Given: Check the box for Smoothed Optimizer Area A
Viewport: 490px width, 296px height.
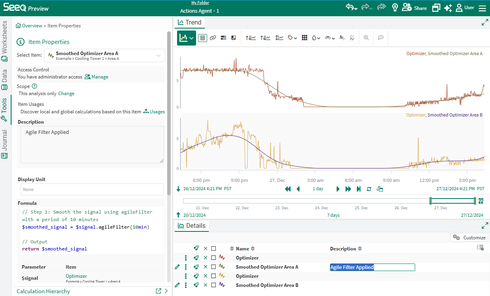Looking at the screenshot, I should tap(214, 267).
